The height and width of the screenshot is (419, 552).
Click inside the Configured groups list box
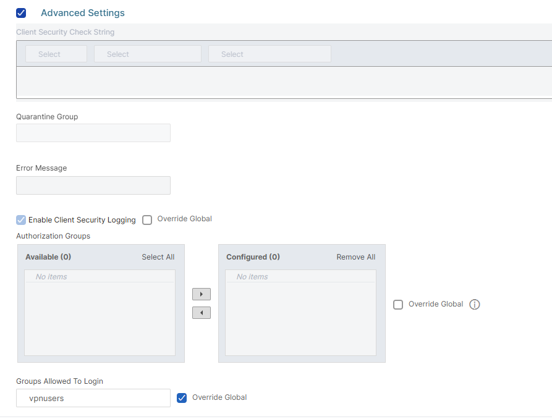(300, 318)
